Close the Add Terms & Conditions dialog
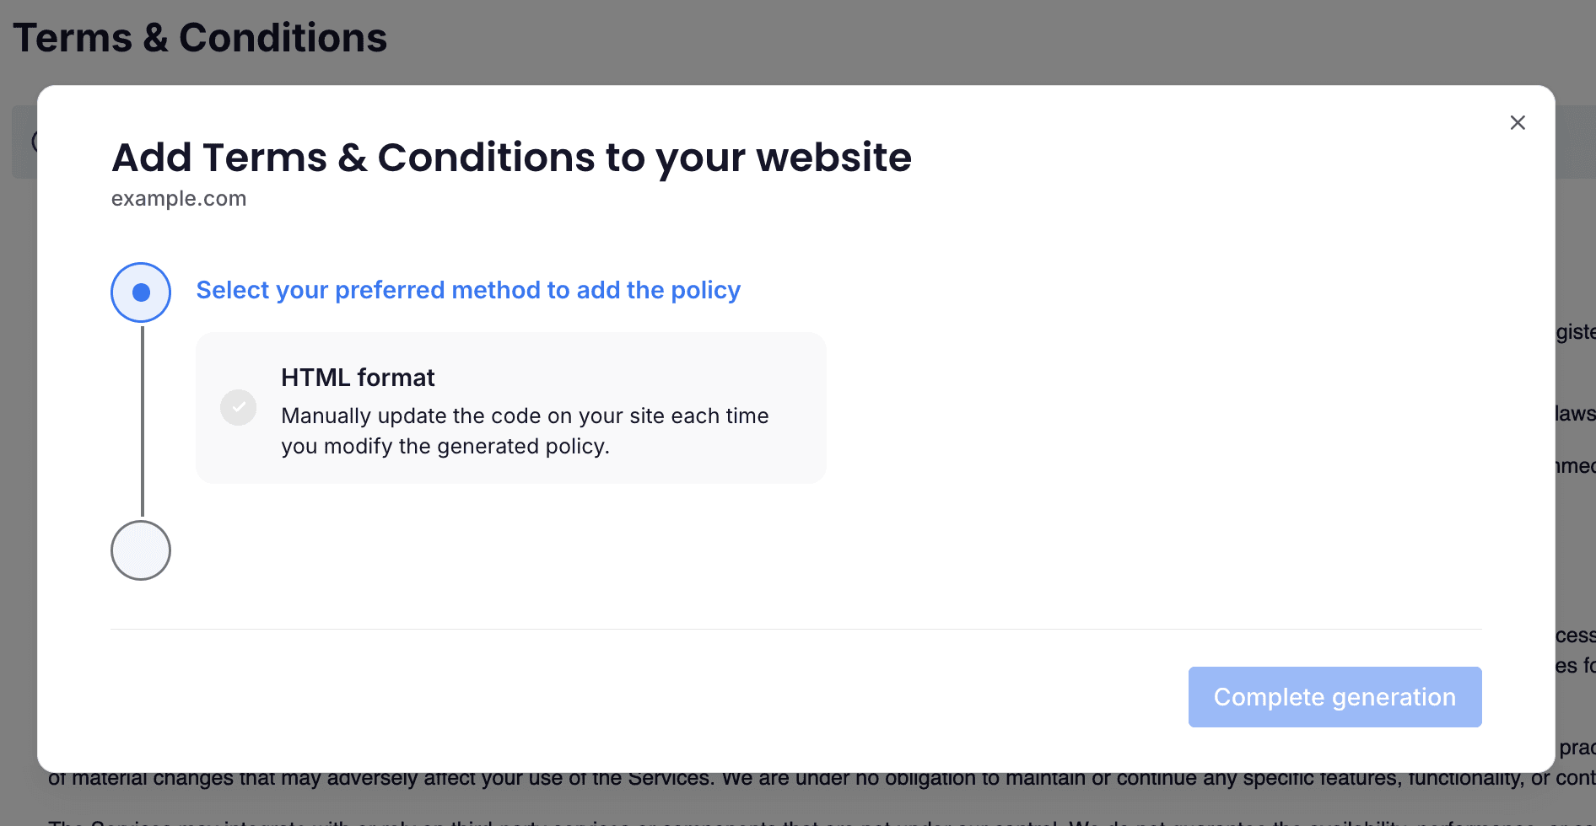The image size is (1596, 826). point(1518,123)
